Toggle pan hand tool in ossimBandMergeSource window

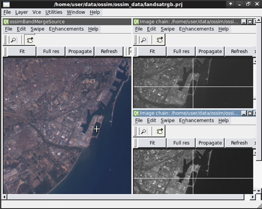tap(30, 40)
